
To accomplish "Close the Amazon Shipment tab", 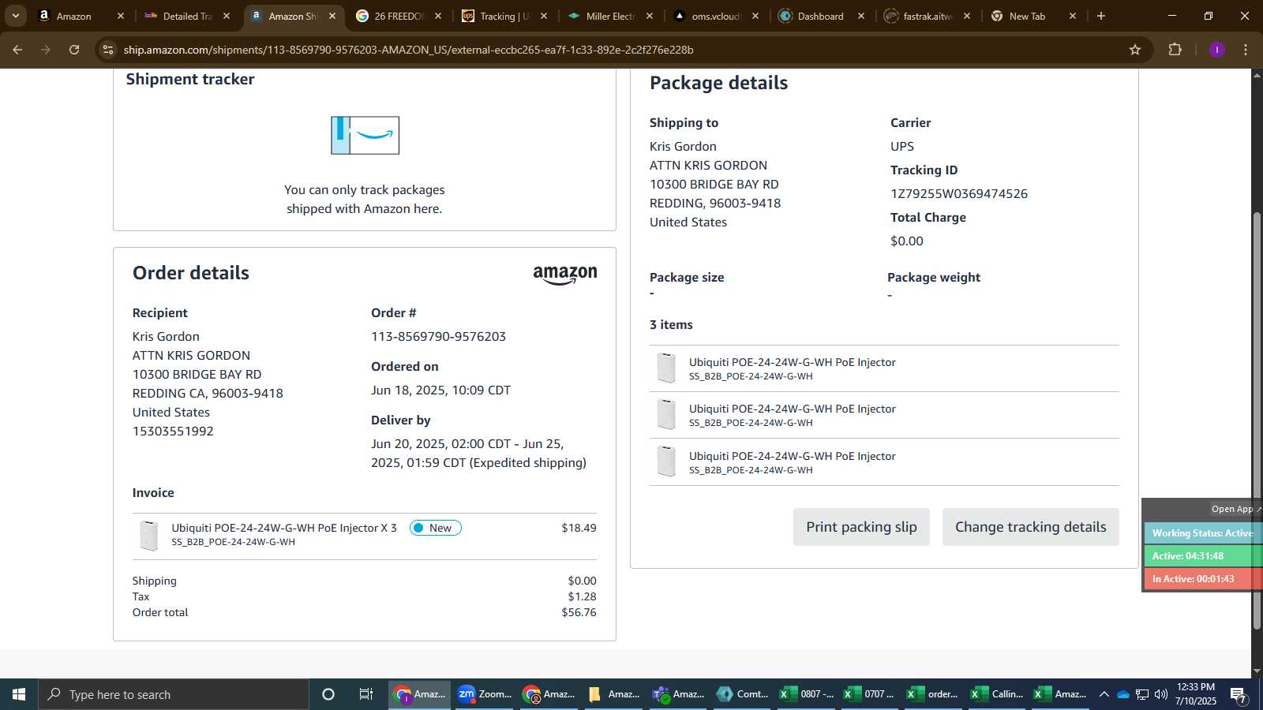I will tap(332, 16).
